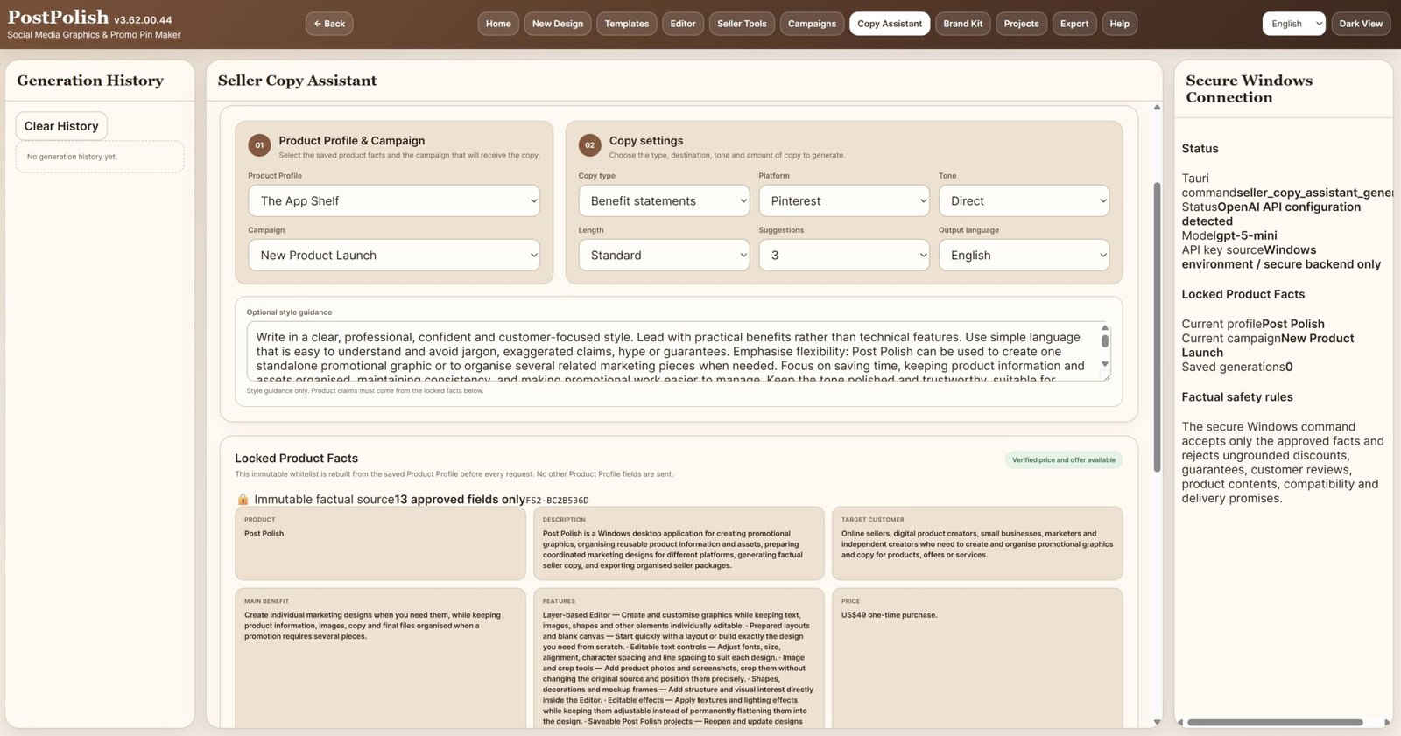The height and width of the screenshot is (736, 1401).
Task: Click the Locked Product Facts heading in main panel
Action: tap(296, 458)
